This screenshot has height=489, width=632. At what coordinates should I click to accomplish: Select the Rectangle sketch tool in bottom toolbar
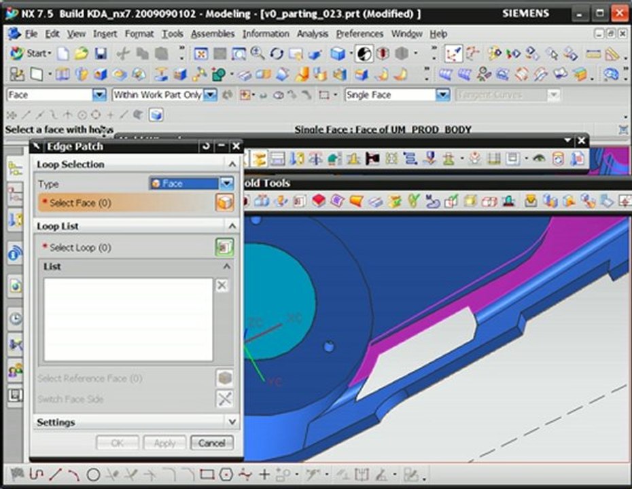(207, 475)
